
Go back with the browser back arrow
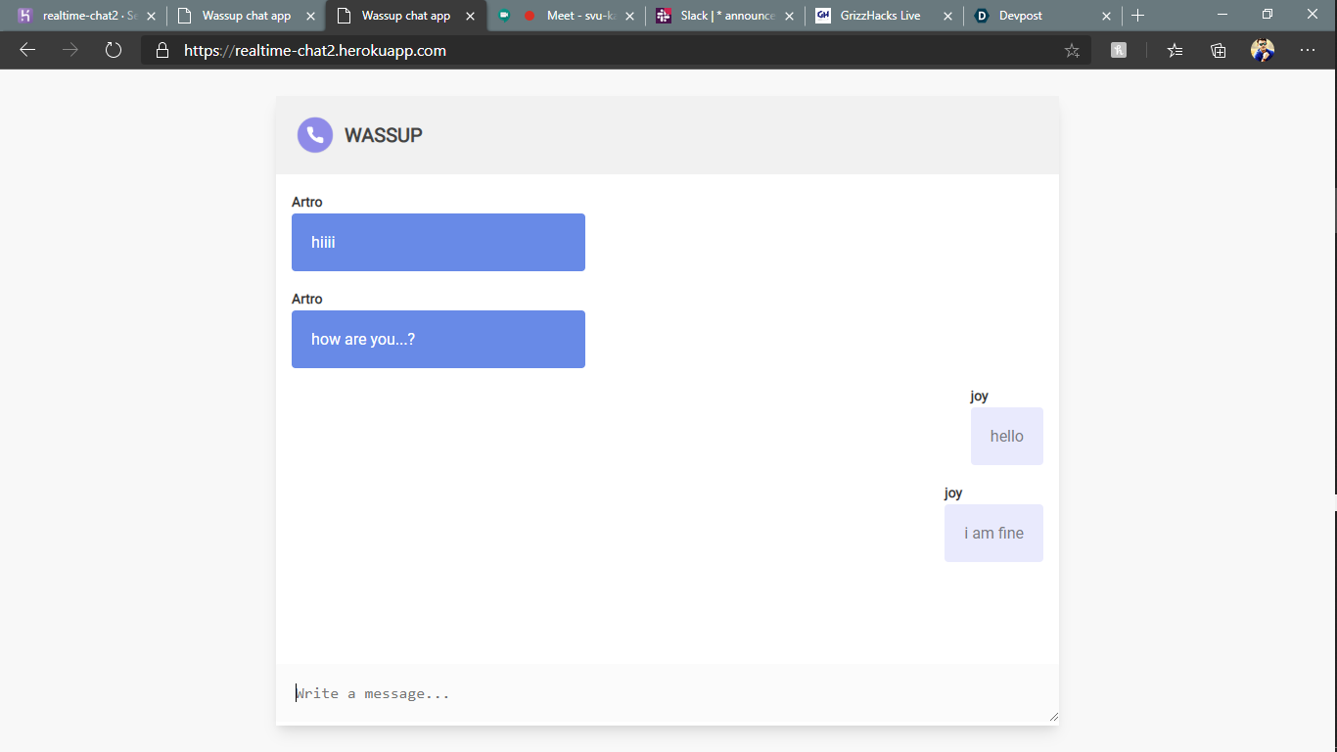click(x=27, y=50)
